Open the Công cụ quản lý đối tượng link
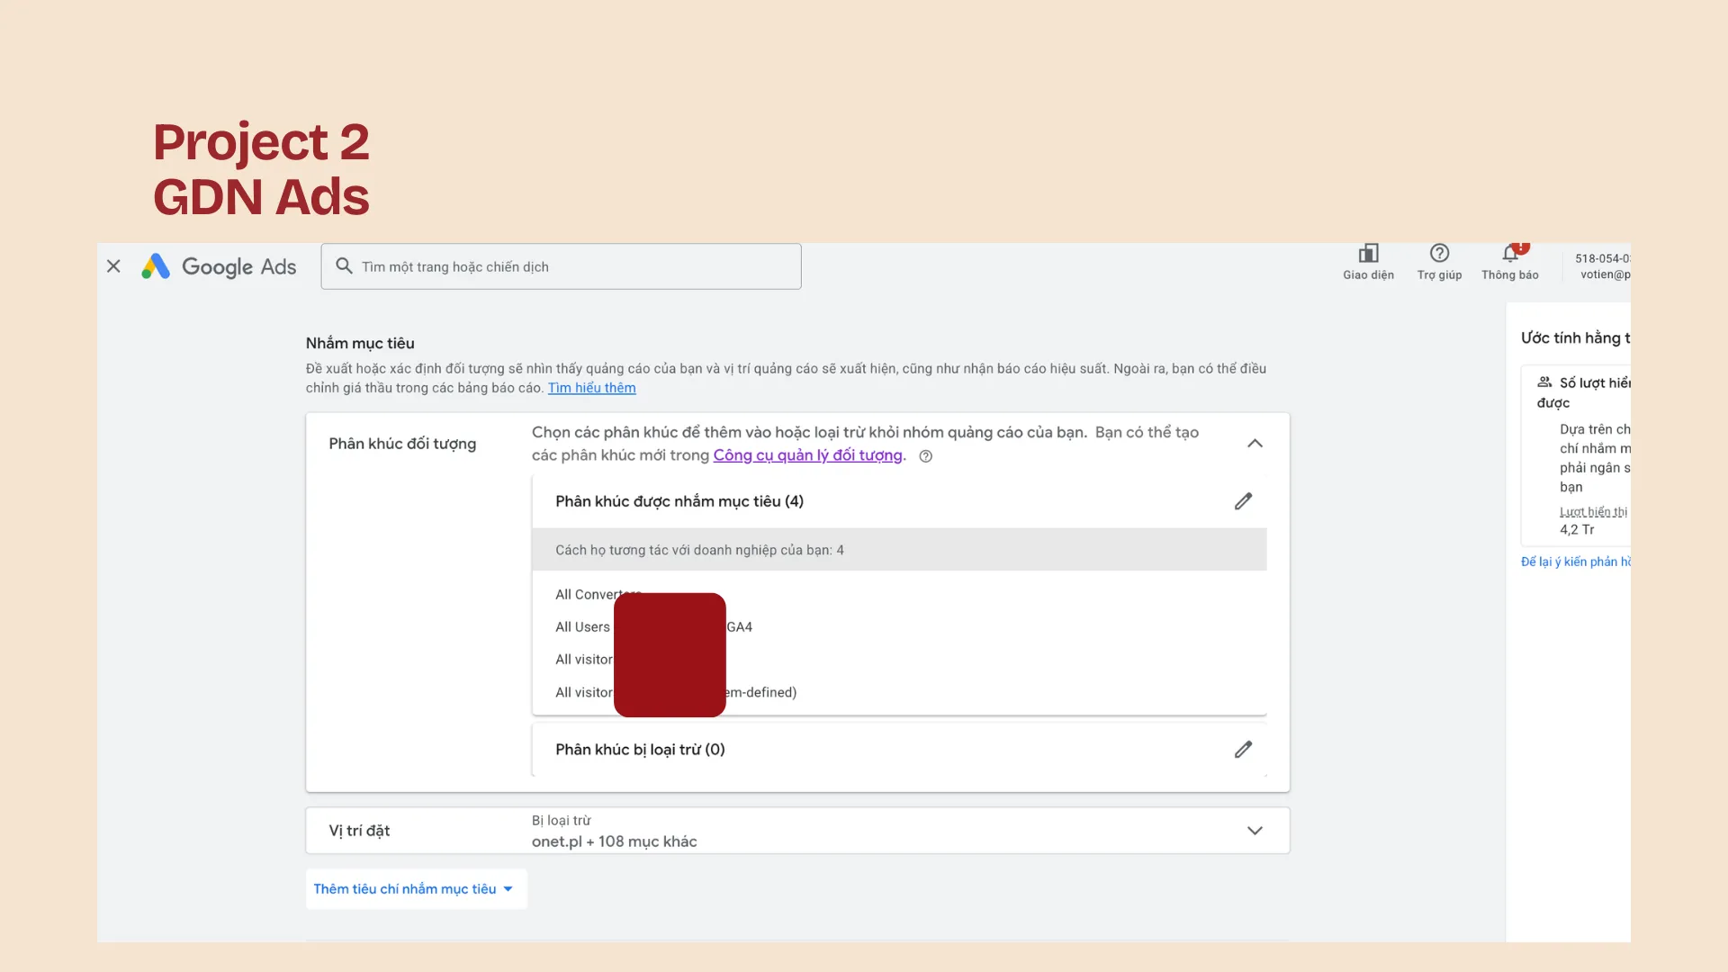The width and height of the screenshot is (1728, 972). point(807,455)
